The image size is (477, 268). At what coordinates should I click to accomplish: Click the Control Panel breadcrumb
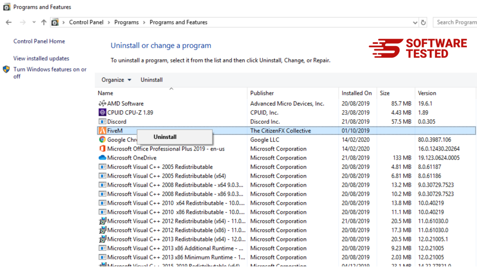(x=86, y=22)
